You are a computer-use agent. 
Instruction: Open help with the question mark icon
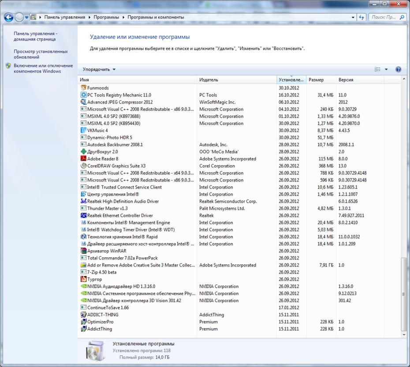[398, 69]
